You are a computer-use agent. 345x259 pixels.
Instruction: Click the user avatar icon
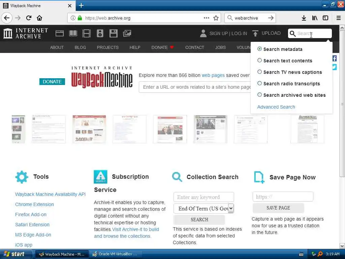pyautogui.click(x=203, y=33)
